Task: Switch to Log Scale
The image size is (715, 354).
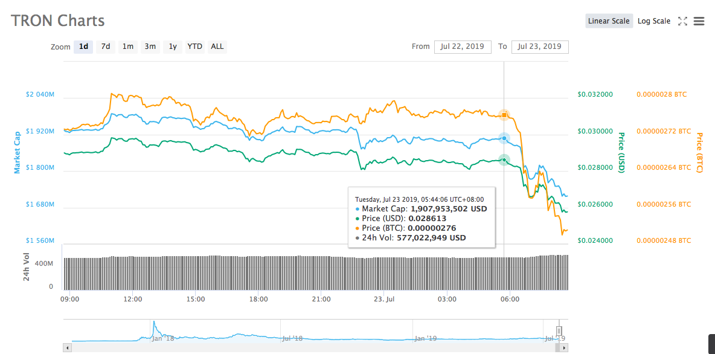Action: click(x=653, y=21)
